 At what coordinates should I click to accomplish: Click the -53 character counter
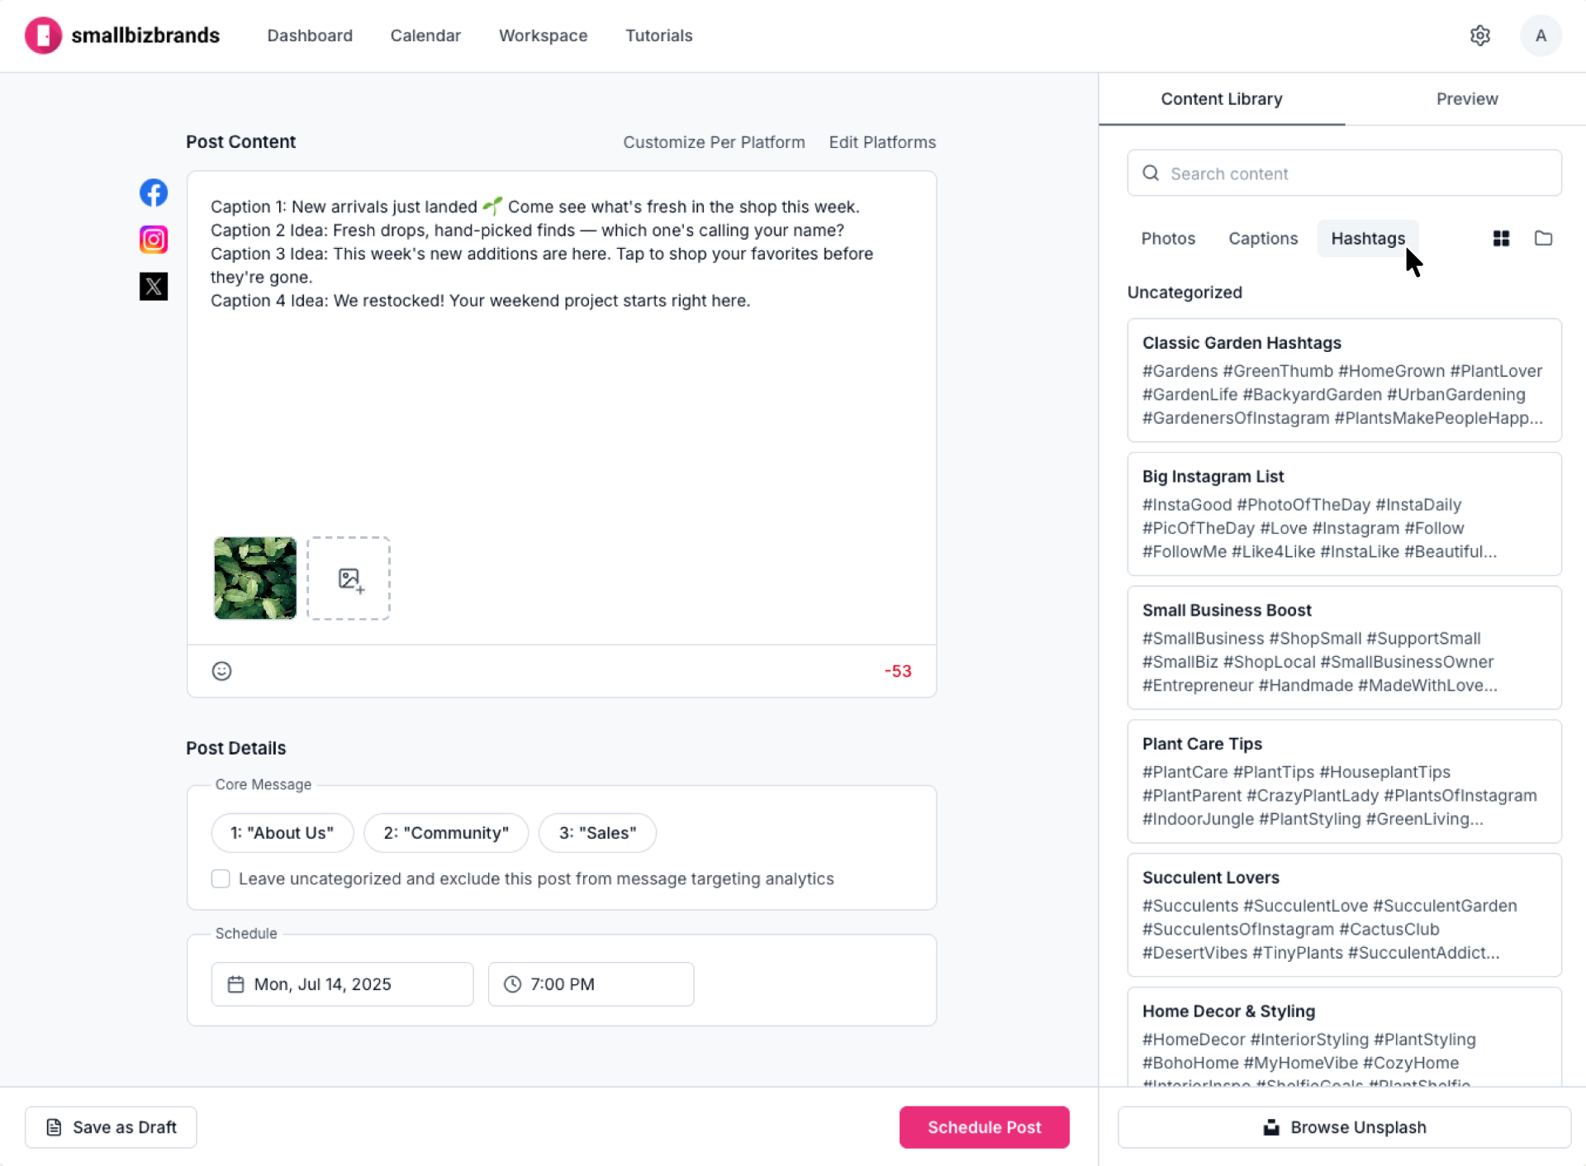pyautogui.click(x=898, y=671)
